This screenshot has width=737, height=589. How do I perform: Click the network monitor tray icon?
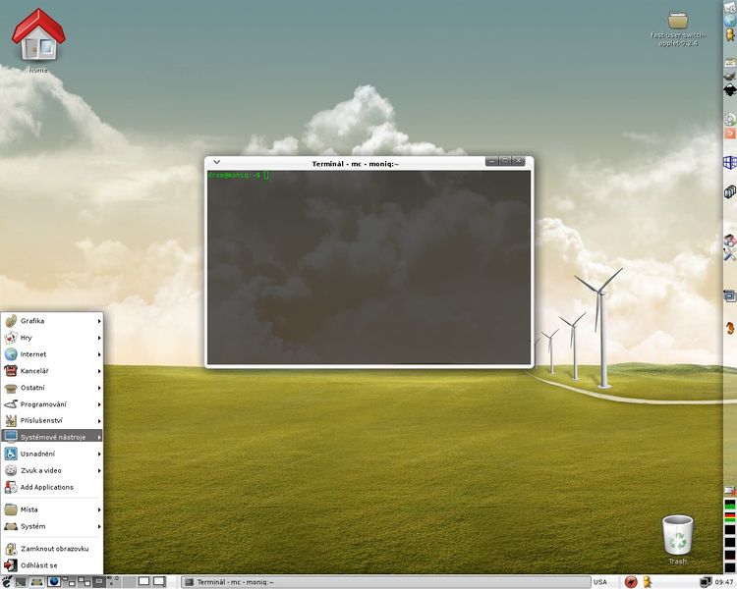(707, 582)
